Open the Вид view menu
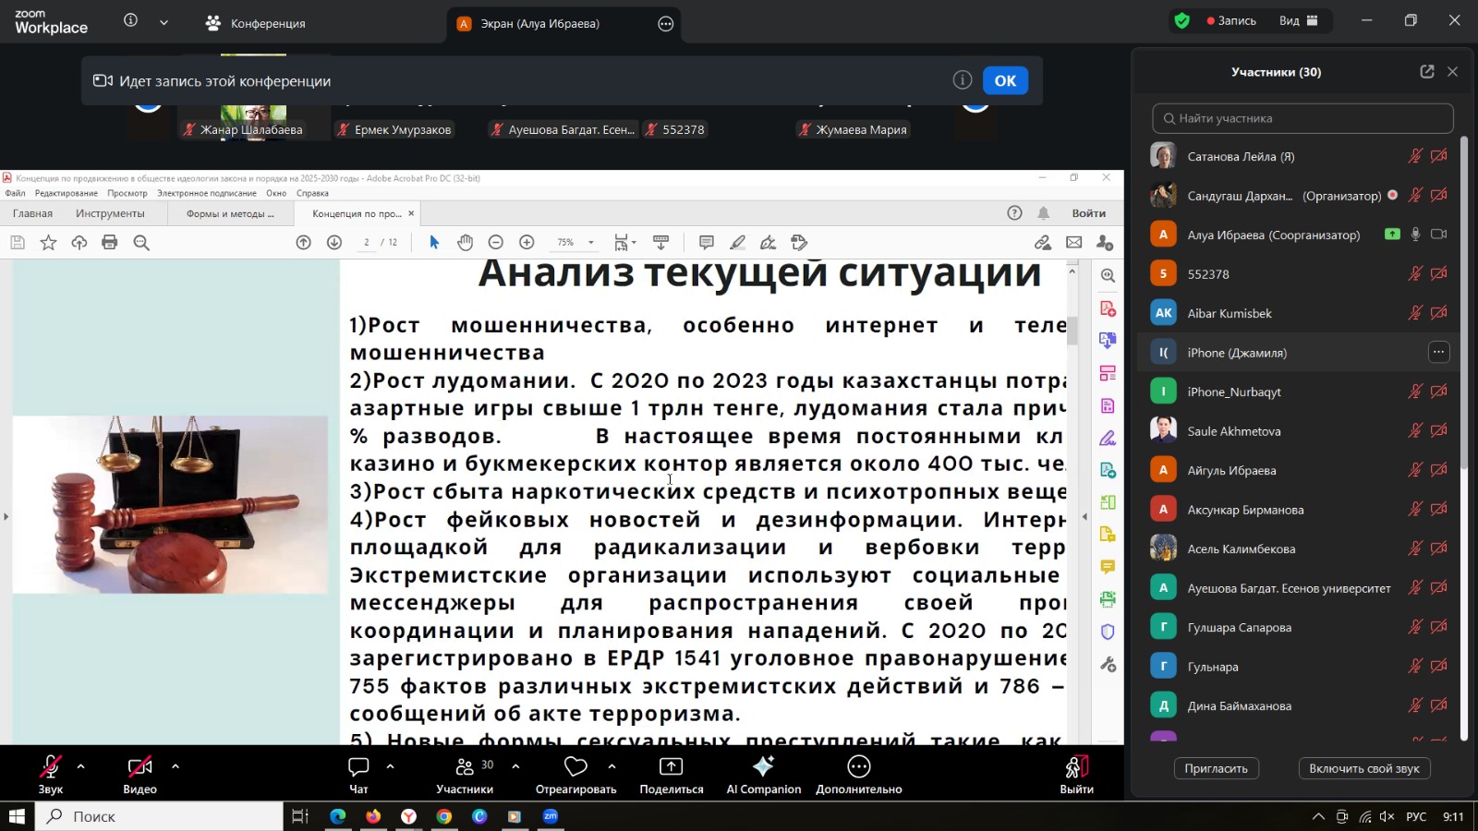 [1299, 20]
